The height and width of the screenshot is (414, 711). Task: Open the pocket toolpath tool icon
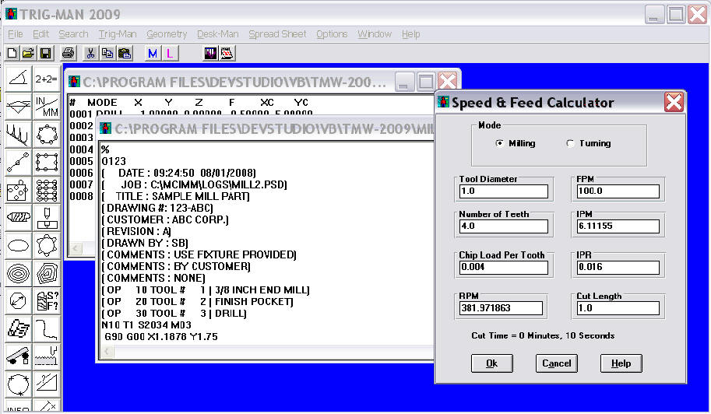click(46, 273)
